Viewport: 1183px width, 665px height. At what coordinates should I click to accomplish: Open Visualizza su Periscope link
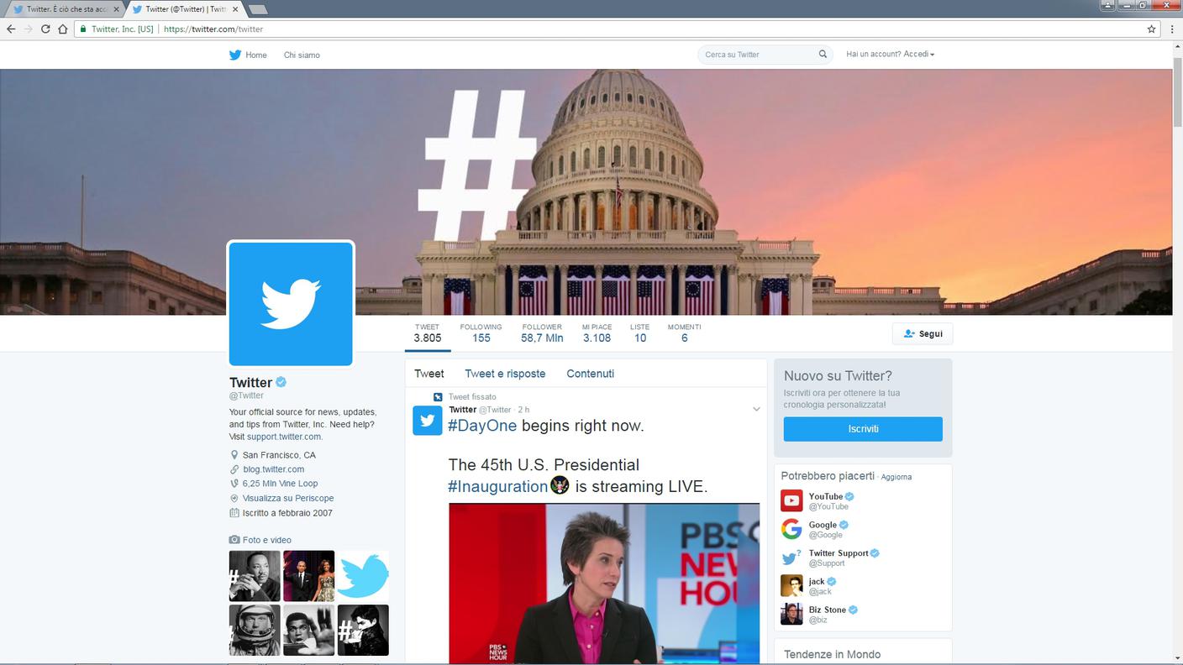coord(288,498)
